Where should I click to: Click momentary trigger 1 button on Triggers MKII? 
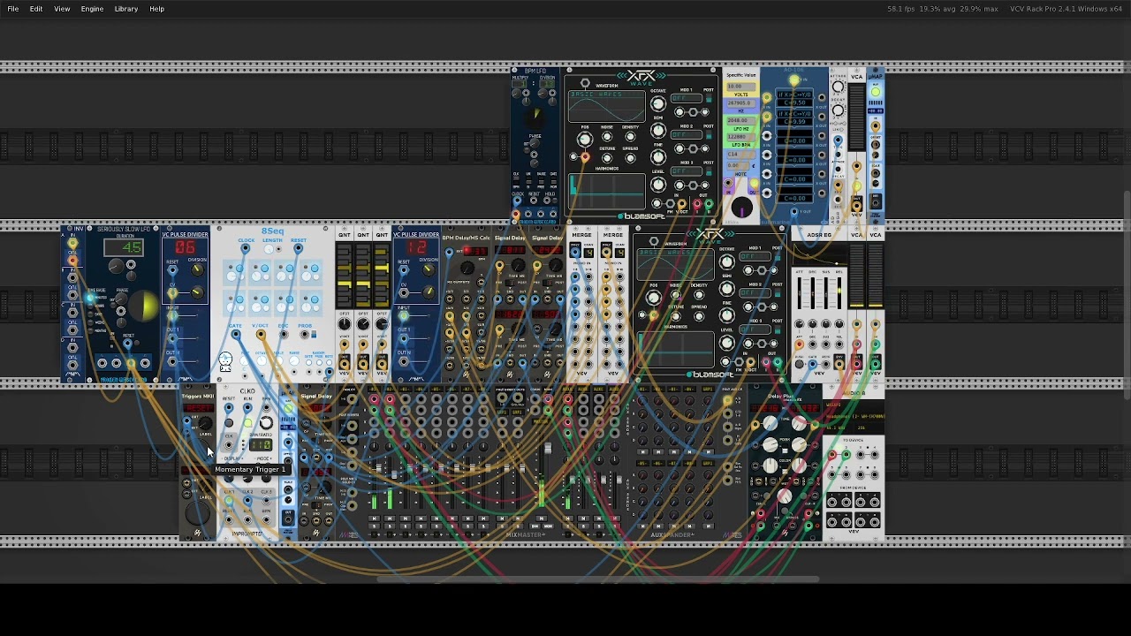(x=198, y=449)
